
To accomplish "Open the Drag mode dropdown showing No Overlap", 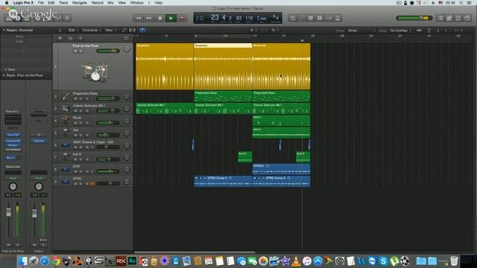I will coord(400,31).
